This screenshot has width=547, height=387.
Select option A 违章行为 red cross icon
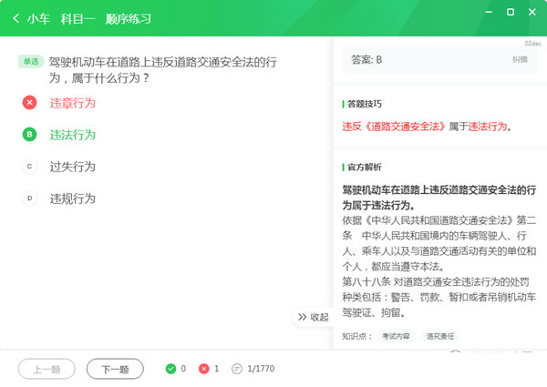point(29,103)
